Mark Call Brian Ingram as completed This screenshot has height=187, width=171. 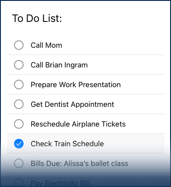point(19,65)
